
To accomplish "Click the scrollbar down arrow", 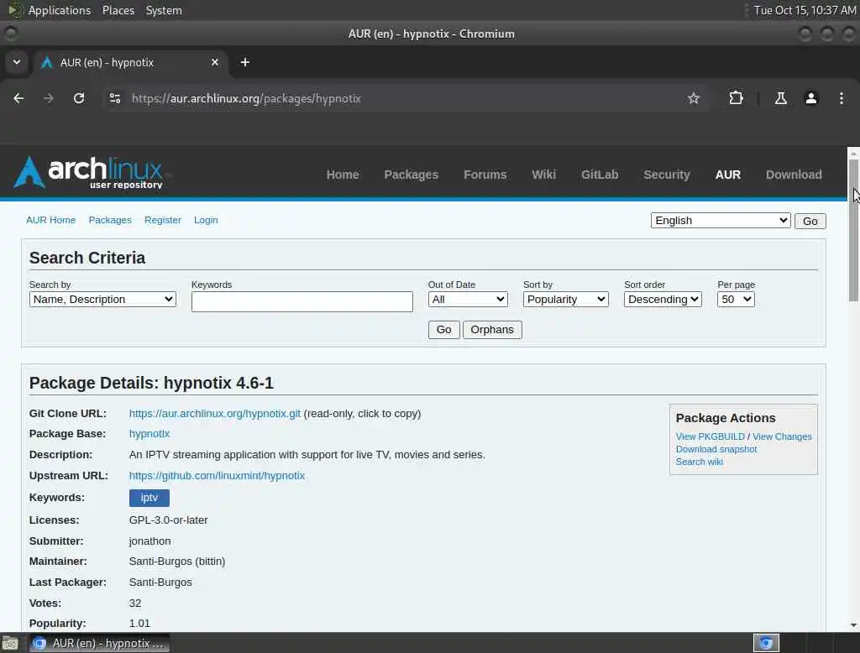I will tap(853, 625).
